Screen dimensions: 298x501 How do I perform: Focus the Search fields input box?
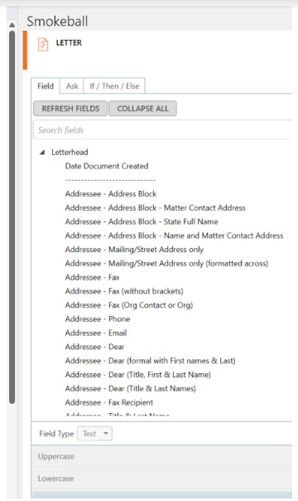click(x=162, y=130)
